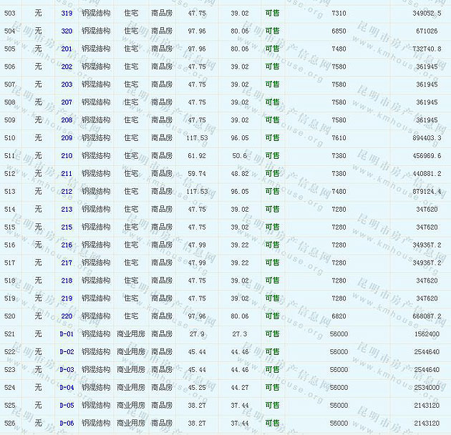Select unit D-04 link

67,388
